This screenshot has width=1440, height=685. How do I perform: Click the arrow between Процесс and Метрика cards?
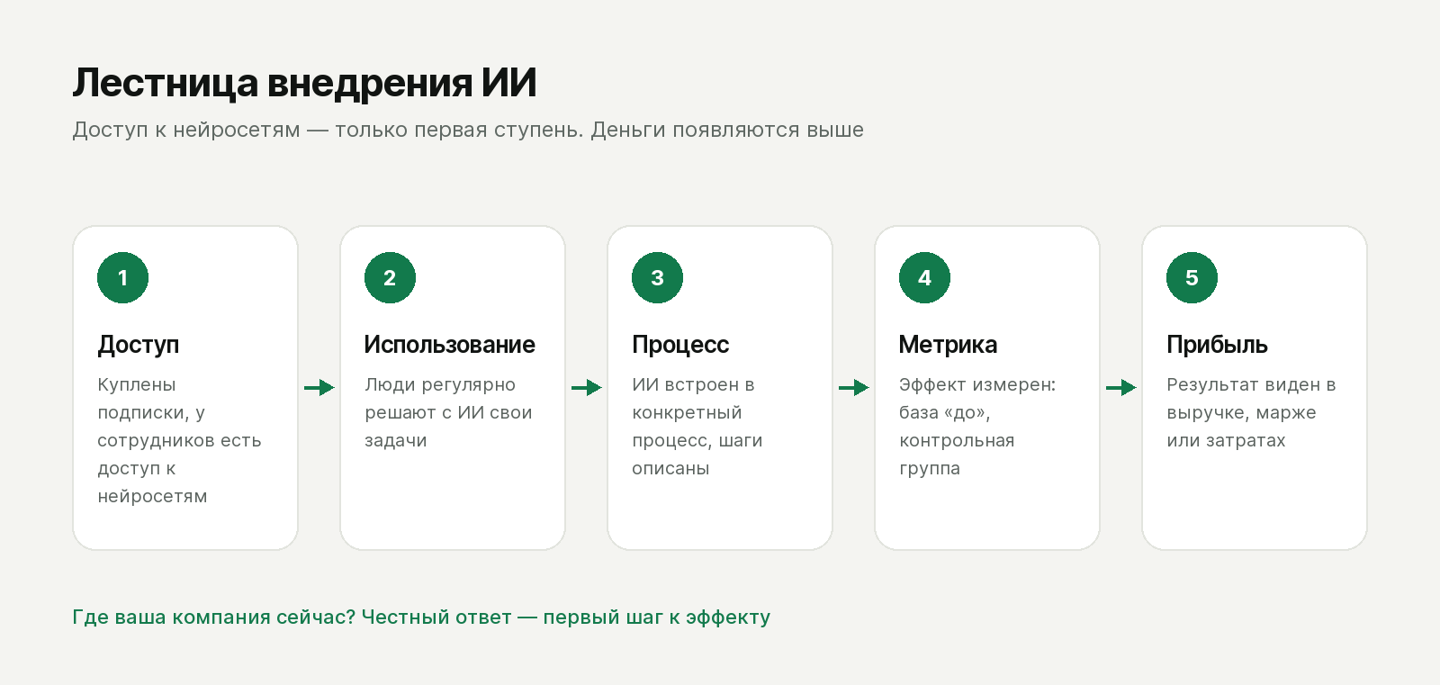(x=853, y=388)
